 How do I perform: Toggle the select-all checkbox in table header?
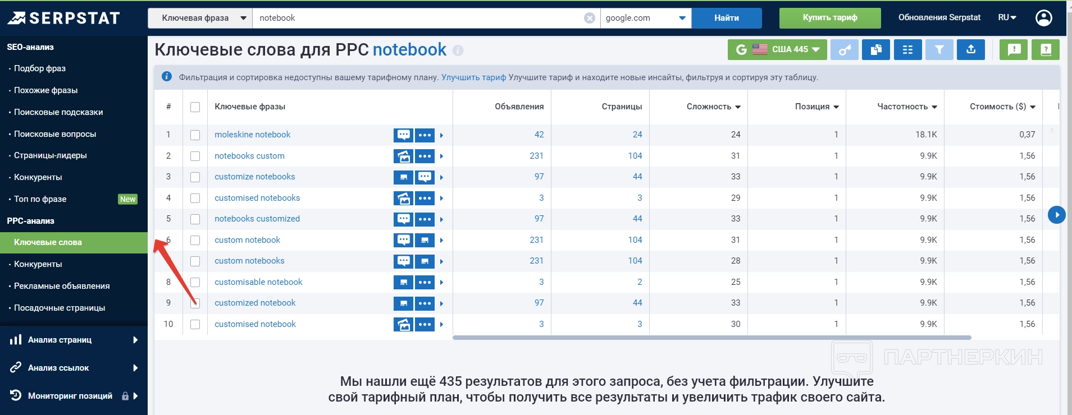click(x=195, y=107)
